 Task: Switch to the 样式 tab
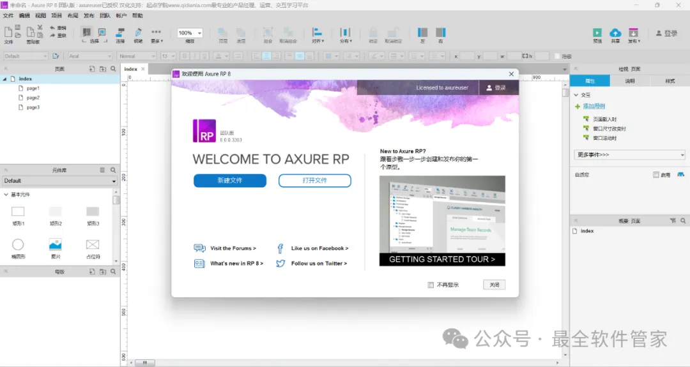point(670,81)
